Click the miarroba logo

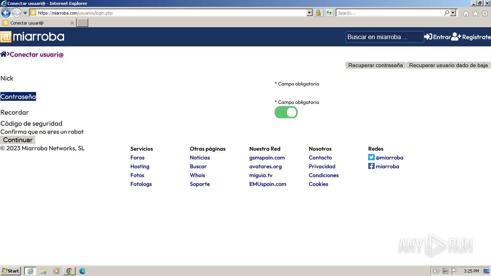pyautogui.click(x=32, y=37)
